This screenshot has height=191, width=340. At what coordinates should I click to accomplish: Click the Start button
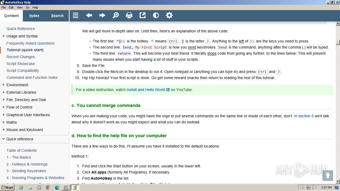(7, 188)
